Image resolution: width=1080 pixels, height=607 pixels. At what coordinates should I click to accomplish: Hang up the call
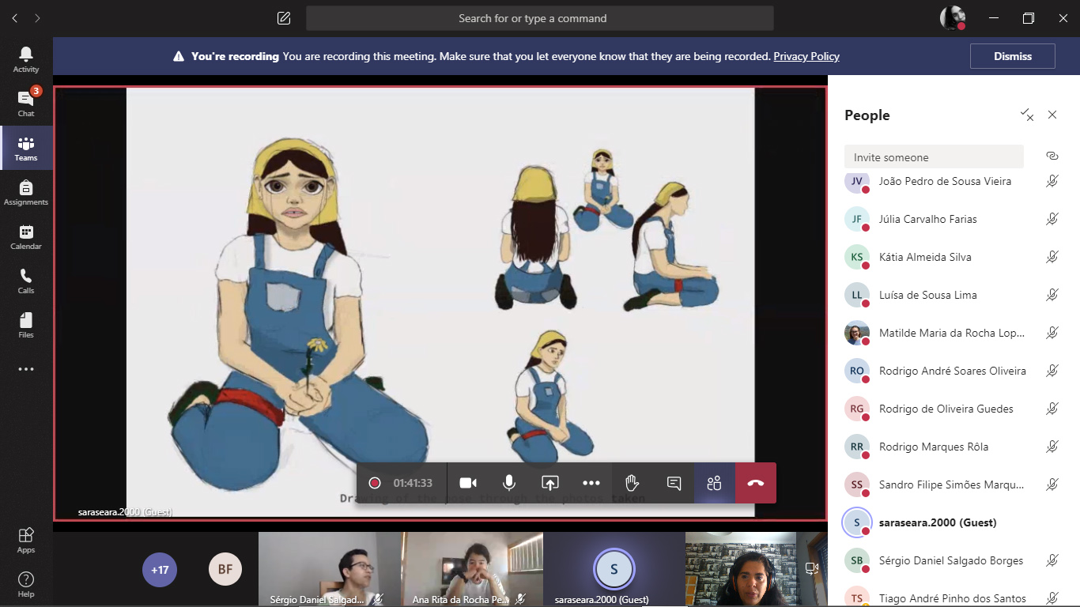point(756,483)
